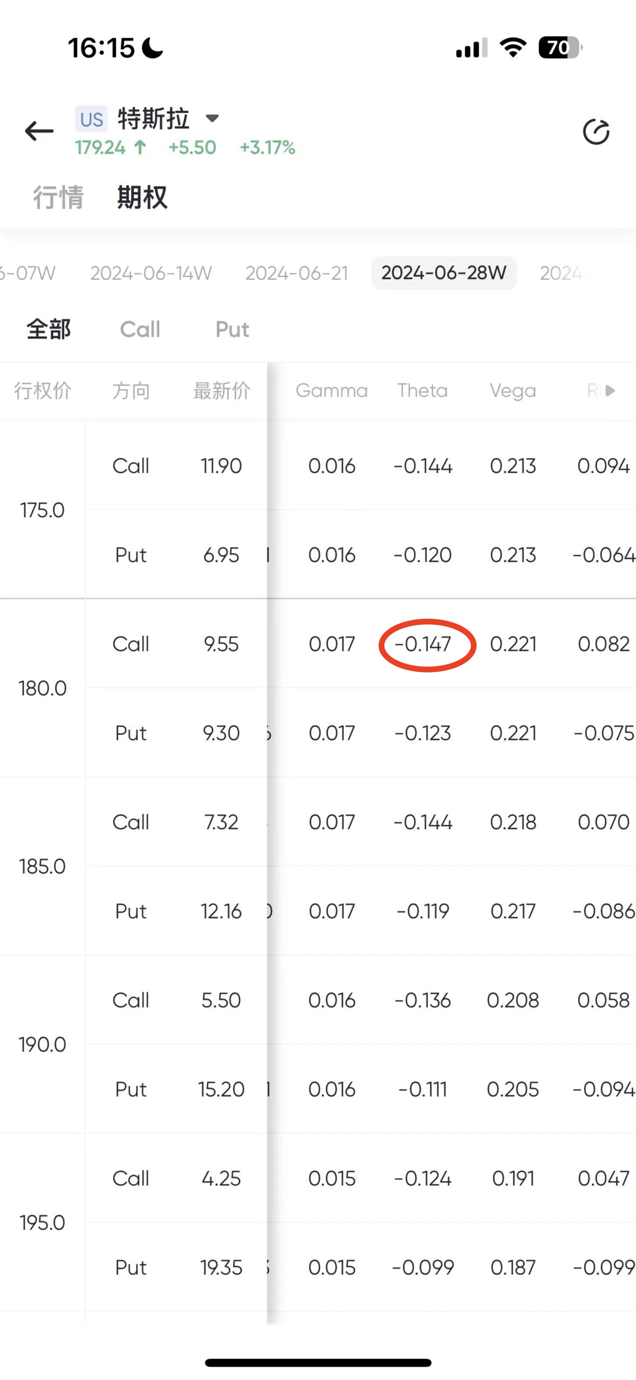Show 全部 option directions
This screenshot has height=1380, width=636.
click(49, 329)
